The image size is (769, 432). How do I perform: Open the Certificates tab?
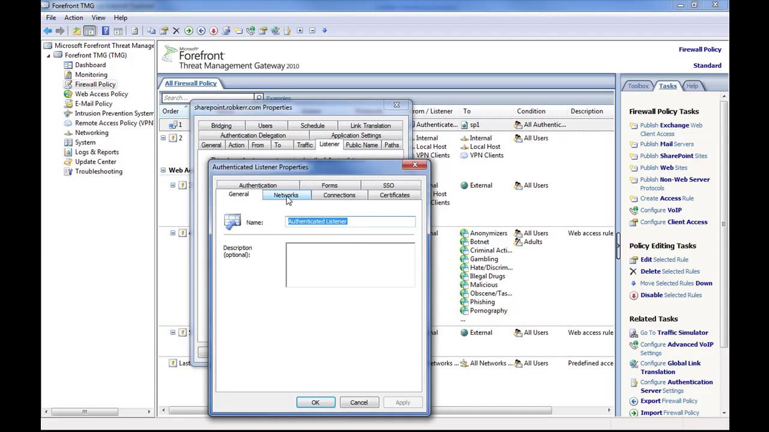[395, 195]
